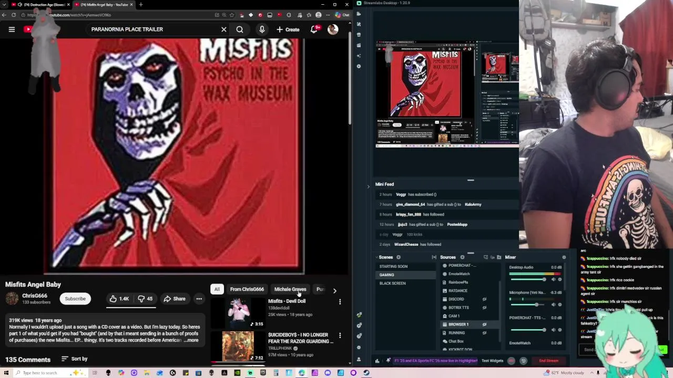Show the hidden BOTRIX TTS source
The height and width of the screenshot is (378, 673).
point(484,308)
